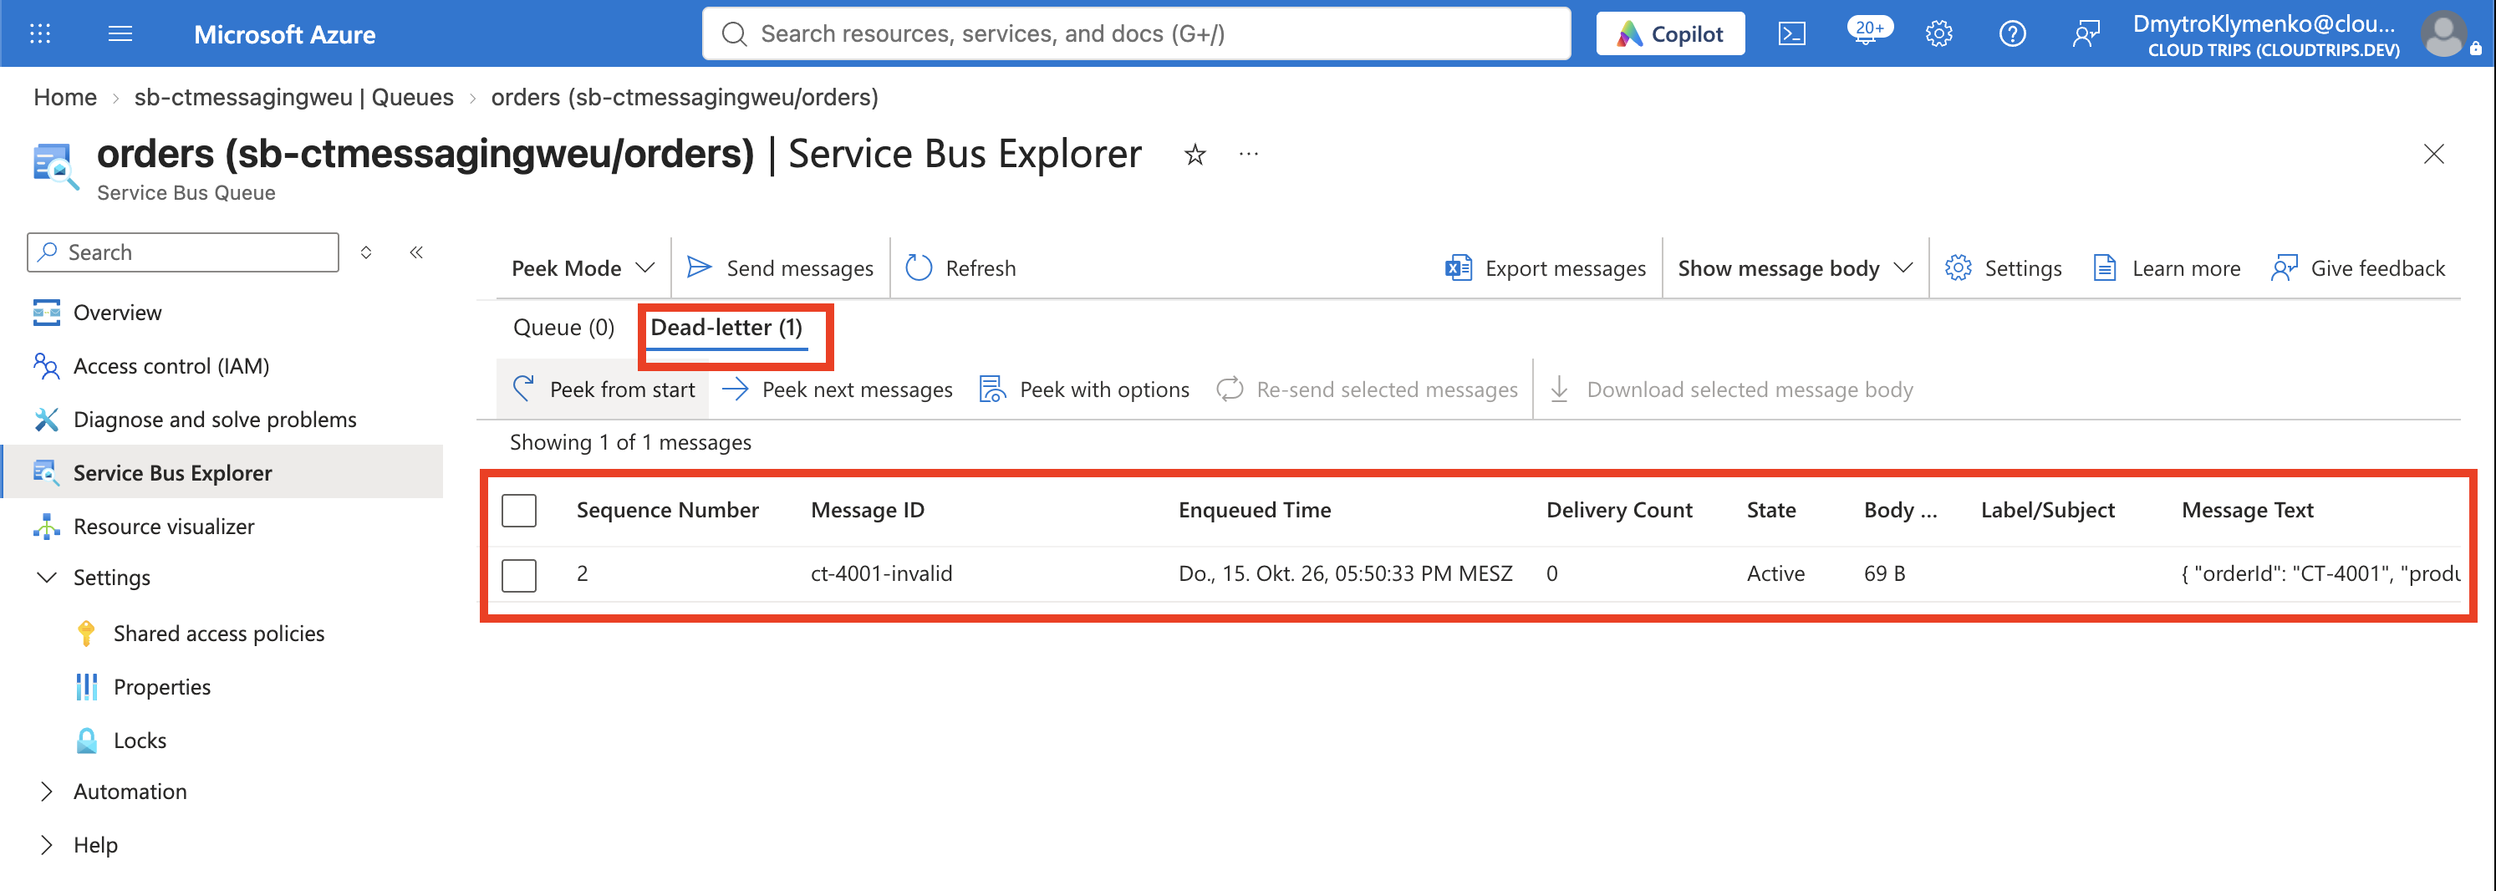Open Locks under Settings
Image resolution: width=2496 pixels, height=891 pixels.
(140, 741)
